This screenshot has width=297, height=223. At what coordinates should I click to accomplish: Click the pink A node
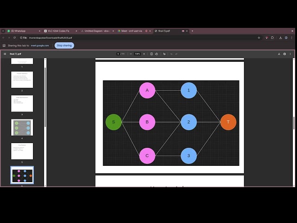pos(147,90)
